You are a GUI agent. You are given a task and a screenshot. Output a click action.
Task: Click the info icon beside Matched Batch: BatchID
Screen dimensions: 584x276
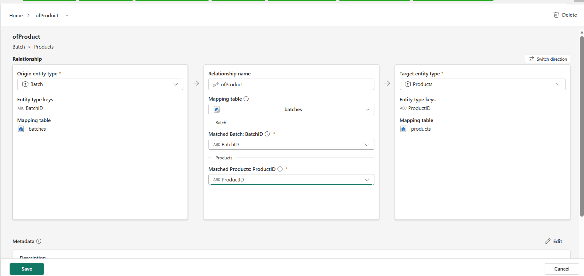267,134
